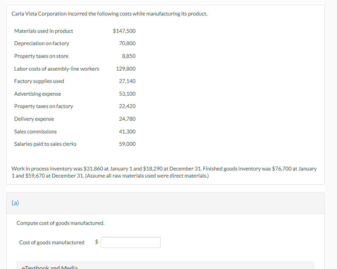The height and width of the screenshot is (269, 337).
Task: Select the (a) section header
Action: (16, 203)
